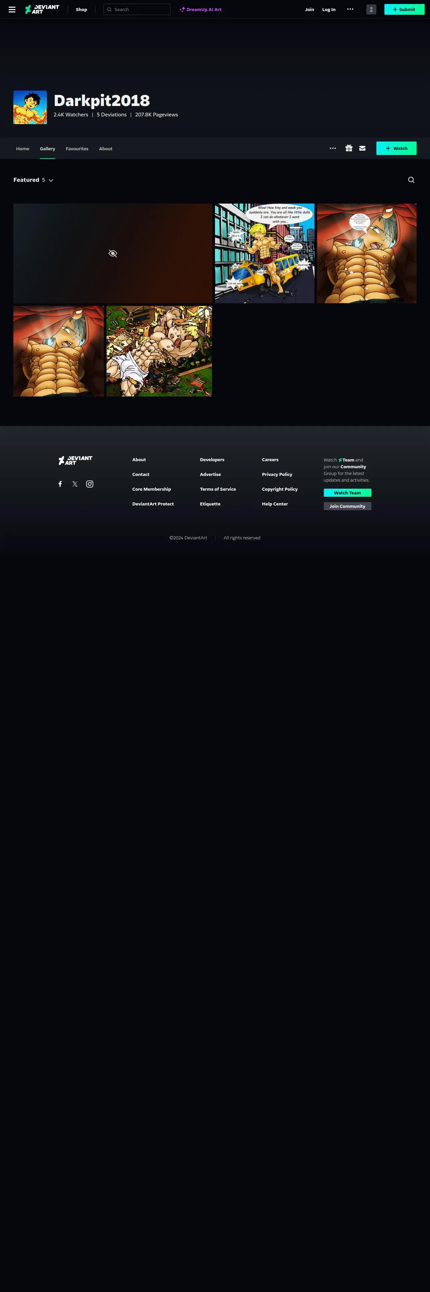
Task: Click the Submit button
Action: tap(405, 9)
